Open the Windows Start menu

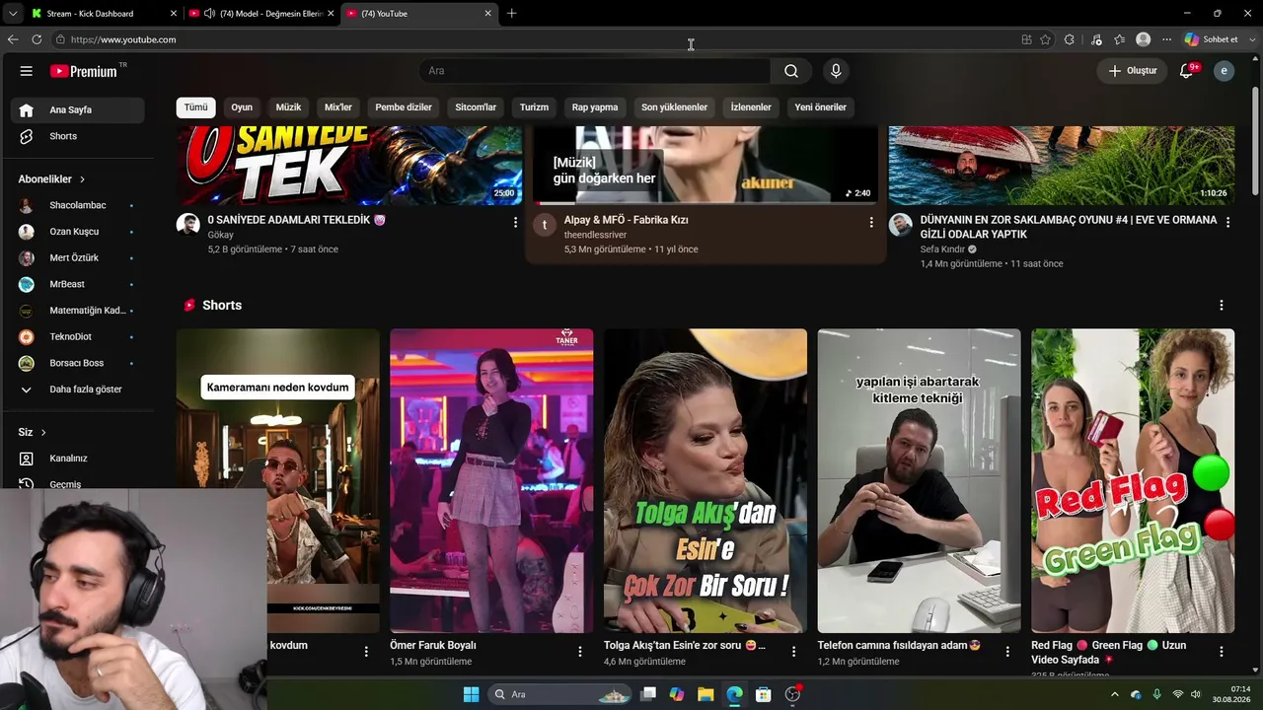471,694
